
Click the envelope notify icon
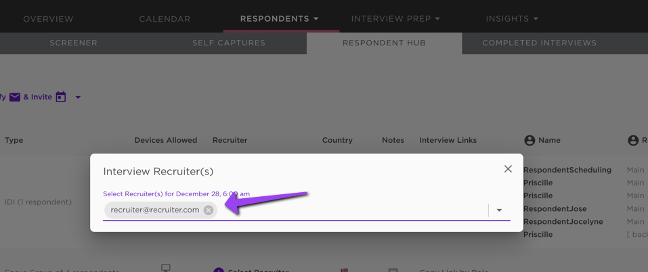[15, 97]
